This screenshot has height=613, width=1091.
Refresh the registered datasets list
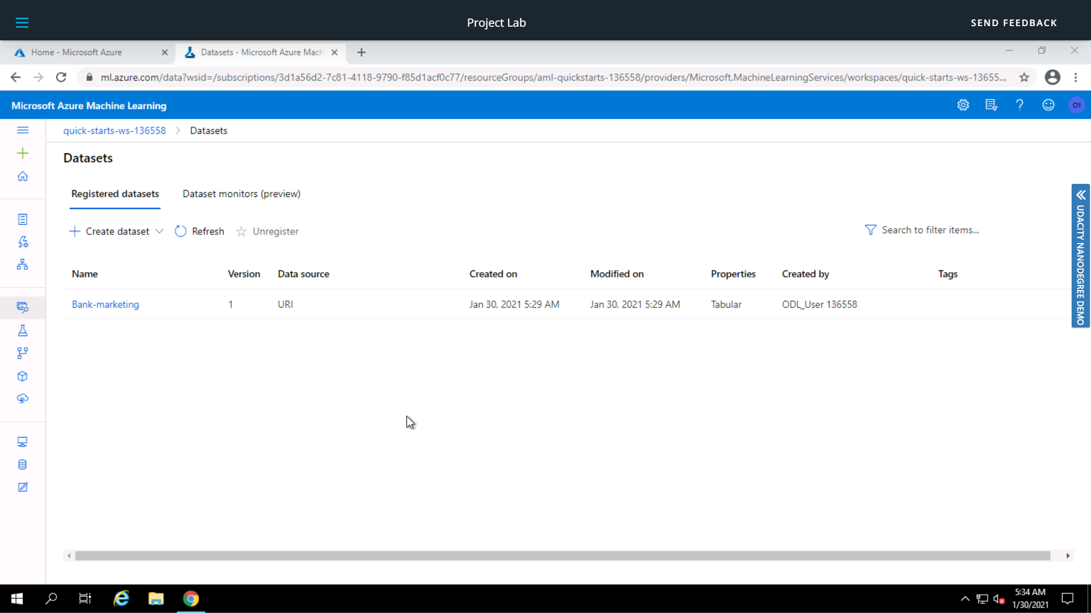pos(199,231)
